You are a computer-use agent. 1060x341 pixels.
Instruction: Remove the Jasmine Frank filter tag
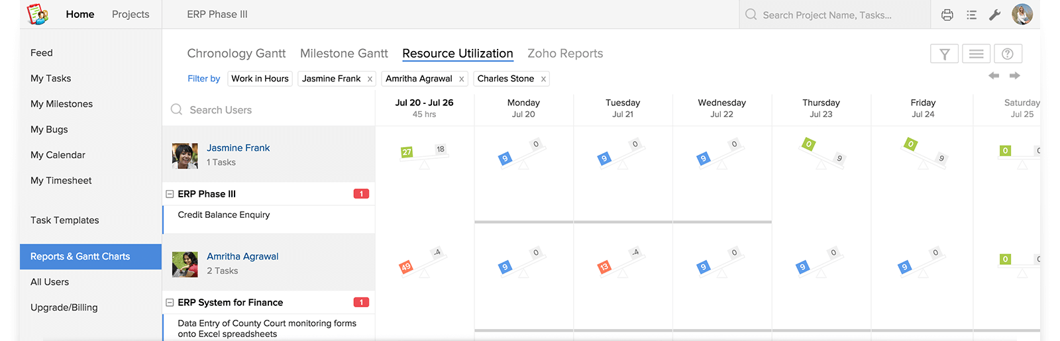coord(370,79)
